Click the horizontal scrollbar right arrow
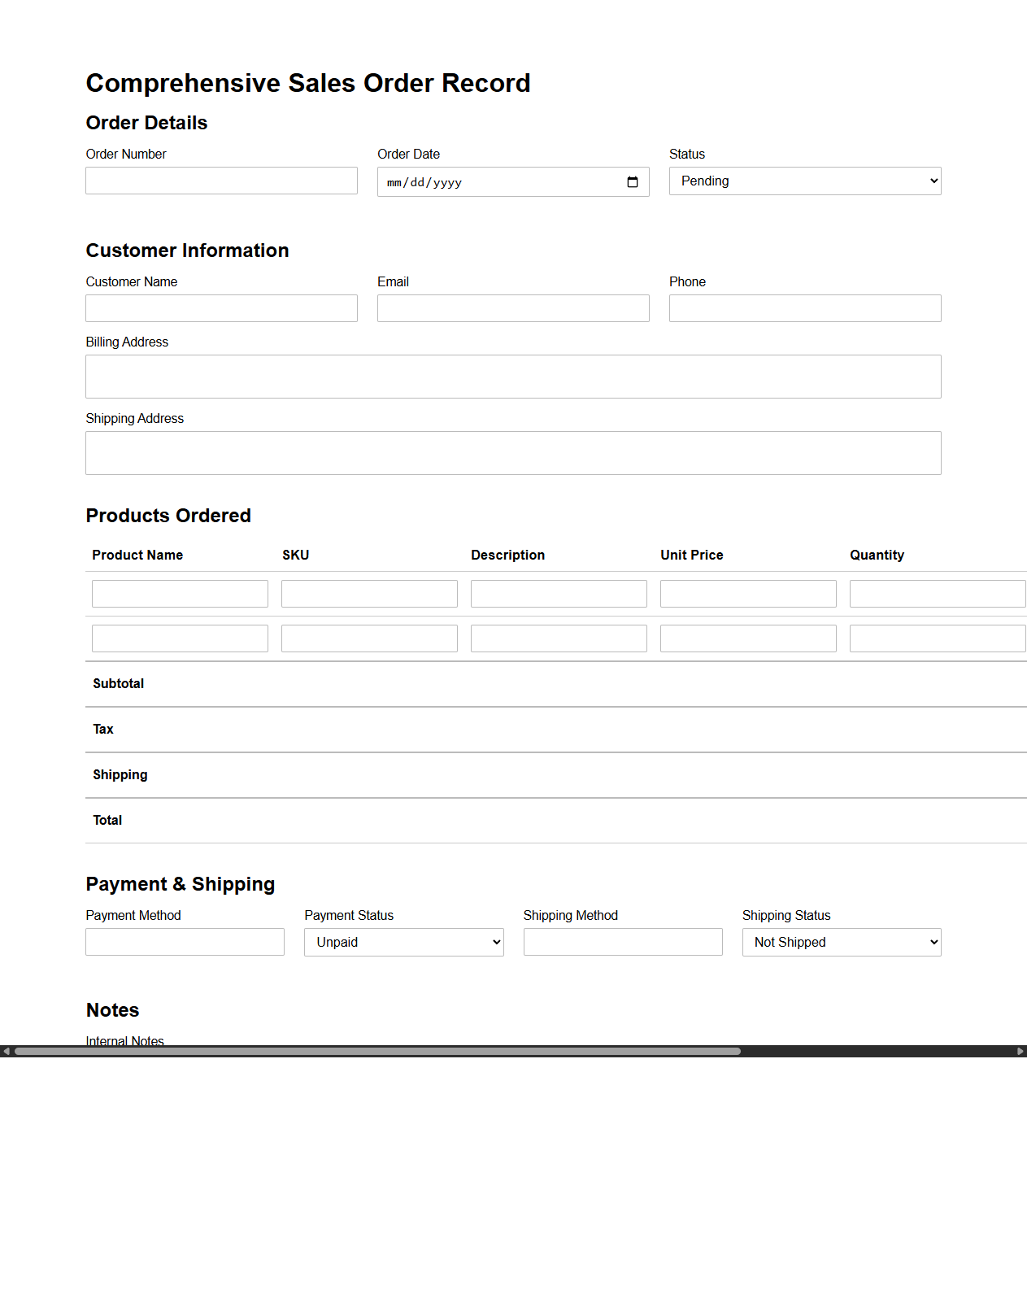1027x1303 pixels. point(1020,1051)
